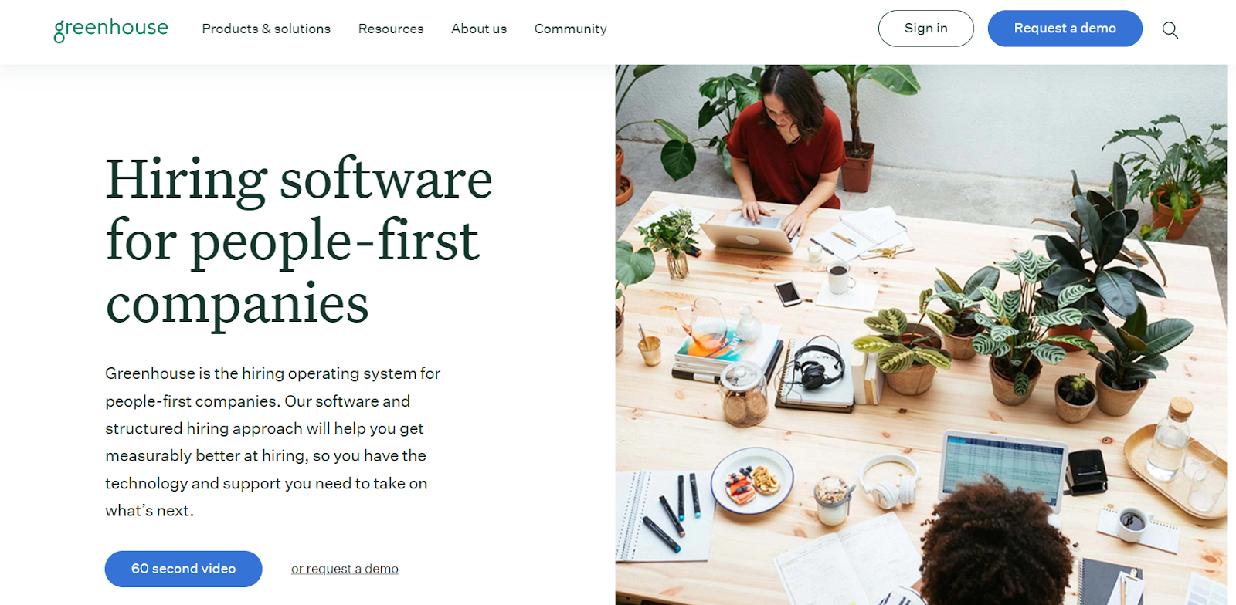The height and width of the screenshot is (605, 1236).
Task: Click the smartphone lying on the table
Action: pos(788,293)
